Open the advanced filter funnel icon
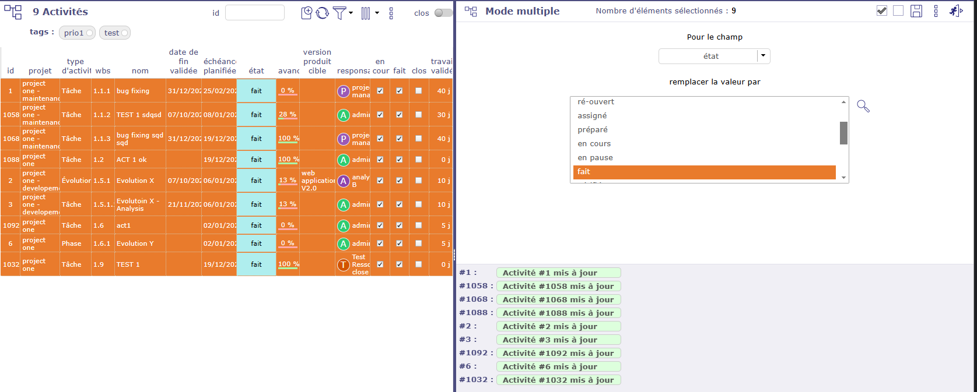The height and width of the screenshot is (392, 977). tap(339, 13)
